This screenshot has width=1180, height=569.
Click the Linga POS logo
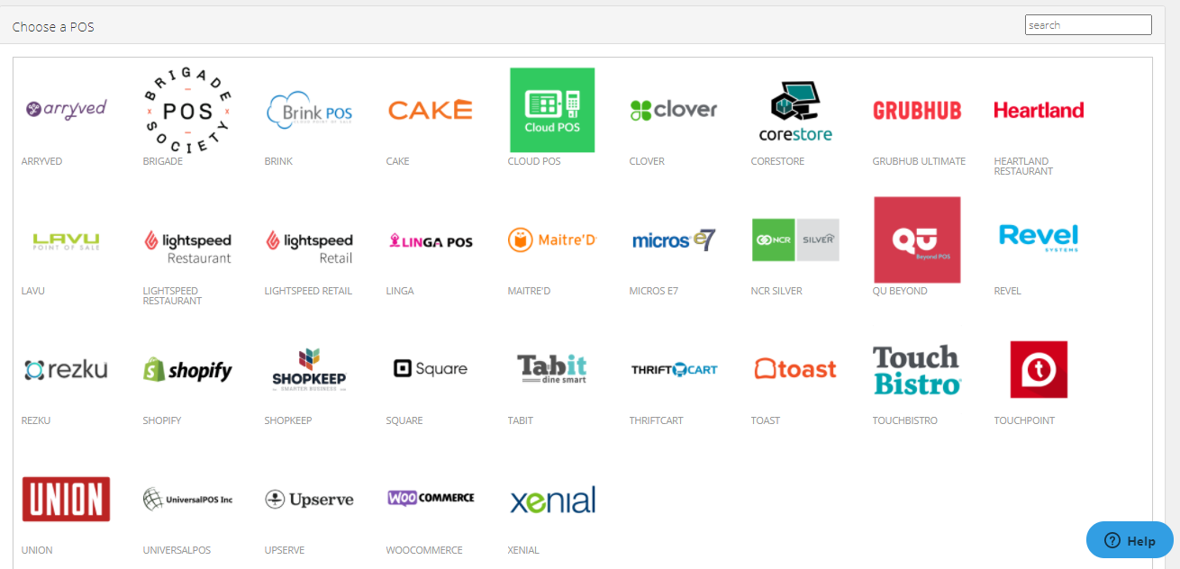[431, 240]
